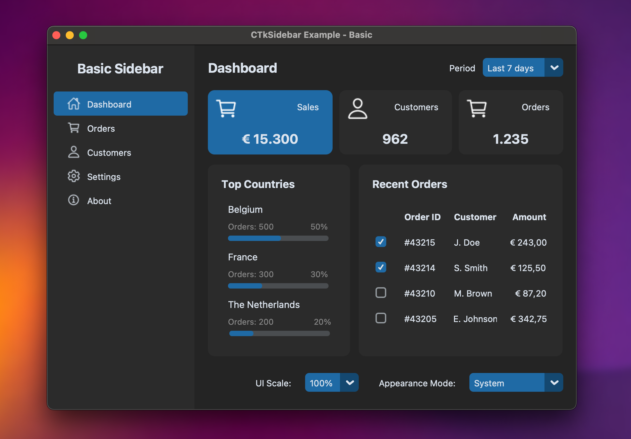Click 'Orders: 300' text under France

[251, 274]
